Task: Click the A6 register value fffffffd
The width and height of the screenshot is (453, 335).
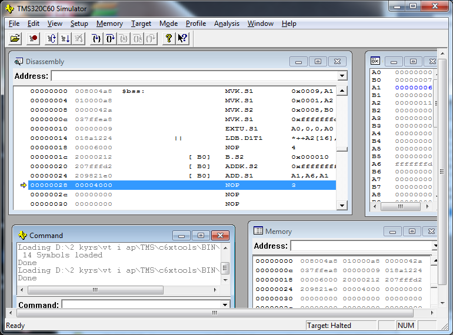Action: coord(414,164)
